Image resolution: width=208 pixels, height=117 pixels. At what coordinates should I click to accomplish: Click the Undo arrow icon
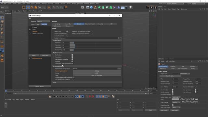(x=3, y=7)
